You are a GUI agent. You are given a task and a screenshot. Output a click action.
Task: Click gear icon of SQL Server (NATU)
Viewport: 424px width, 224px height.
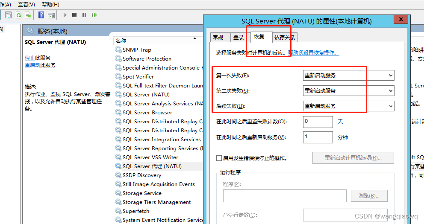tap(118, 94)
